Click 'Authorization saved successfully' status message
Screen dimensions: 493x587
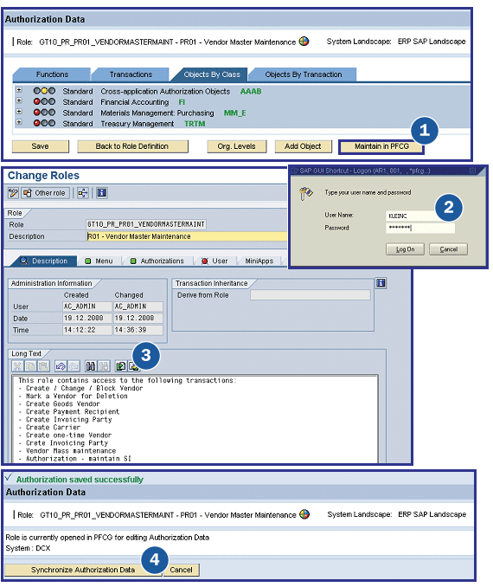pos(80,480)
